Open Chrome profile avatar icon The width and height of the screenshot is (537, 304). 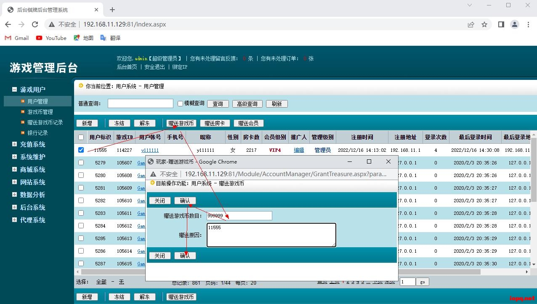(x=515, y=24)
